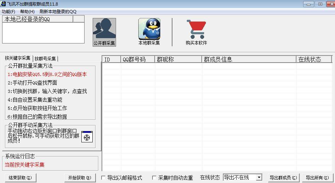Click the red log text 当前按关键字采集
The height and width of the screenshot is (183, 335).
(x=24, y=165)
